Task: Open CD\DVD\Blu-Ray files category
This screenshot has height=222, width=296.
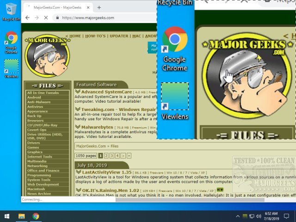Action: (x=48, y=125)
